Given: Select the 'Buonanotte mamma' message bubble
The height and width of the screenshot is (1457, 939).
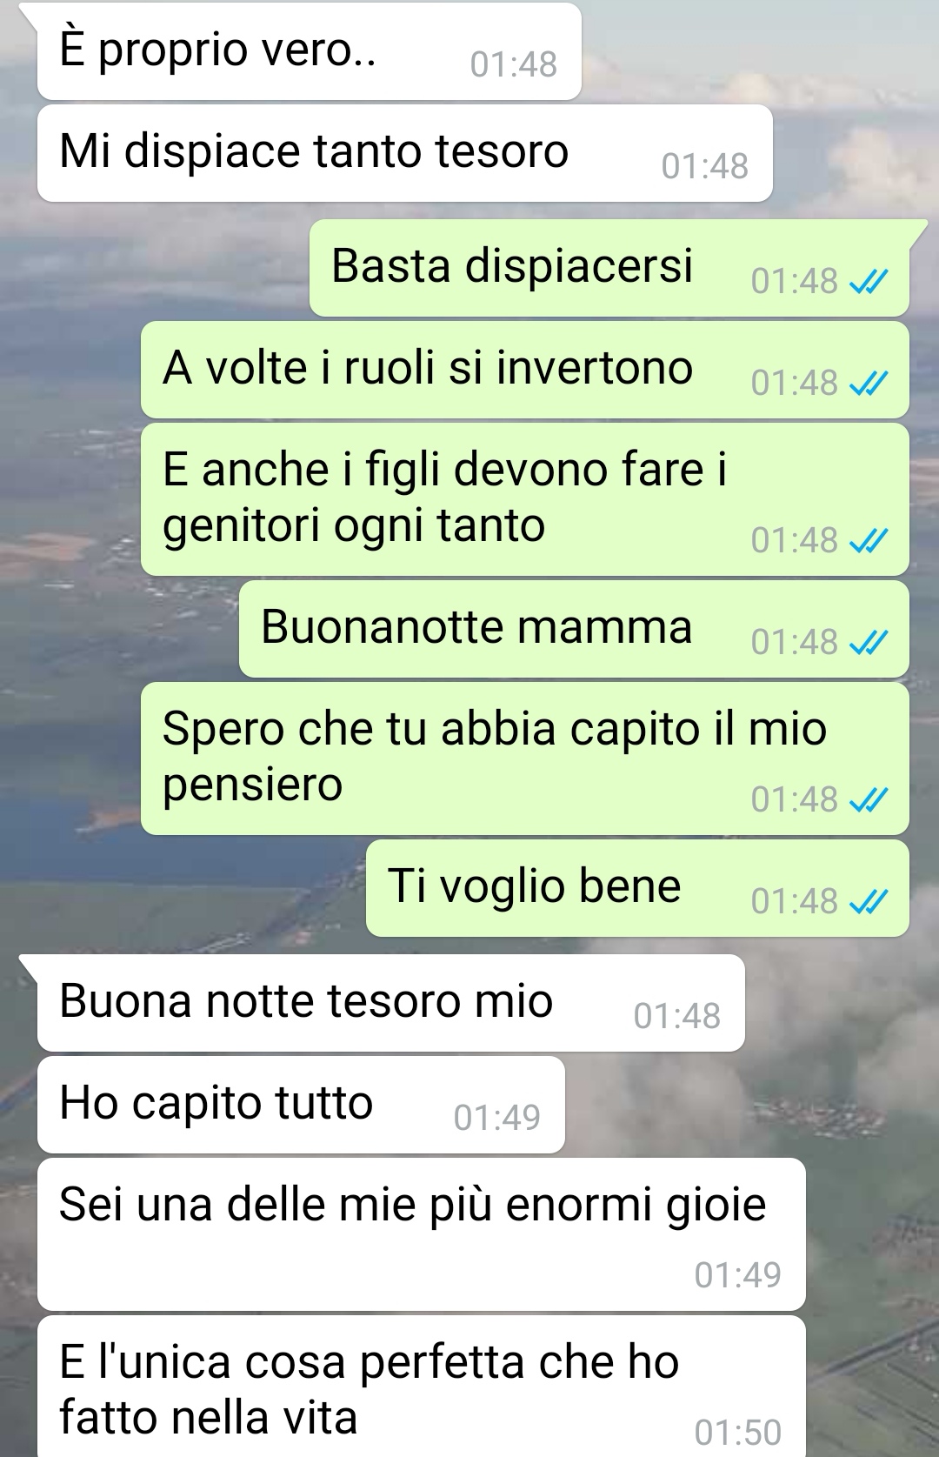Looking at the screenshot, I should (x=574, y=629).
